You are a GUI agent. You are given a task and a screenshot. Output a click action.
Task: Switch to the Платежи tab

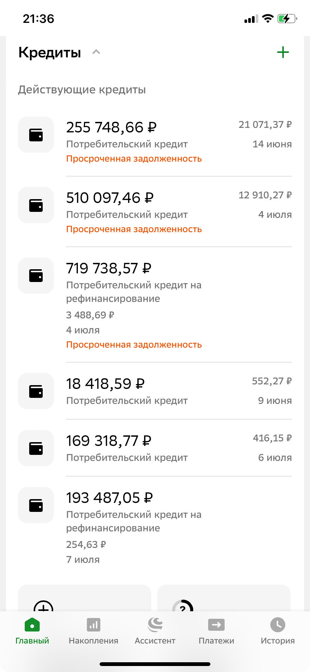pos(216,630)
